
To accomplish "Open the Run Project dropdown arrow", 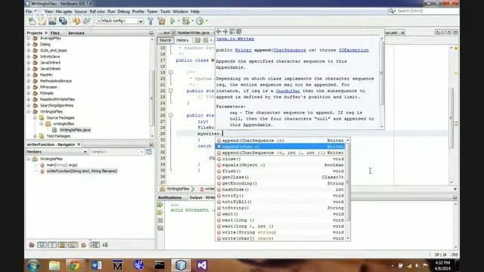I will coord(178,21).
